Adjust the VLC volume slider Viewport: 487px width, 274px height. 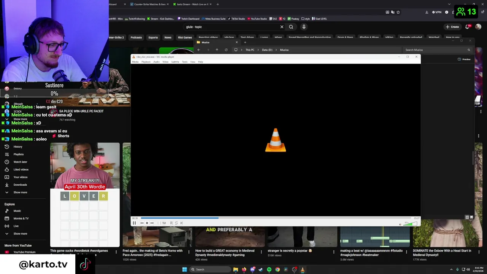click(x=410, y=223)
